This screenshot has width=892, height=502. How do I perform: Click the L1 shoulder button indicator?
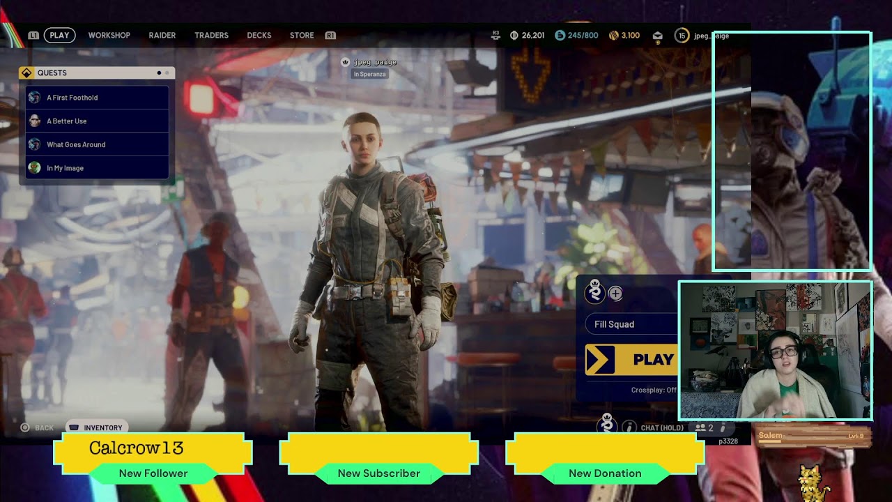click(33, 35)
